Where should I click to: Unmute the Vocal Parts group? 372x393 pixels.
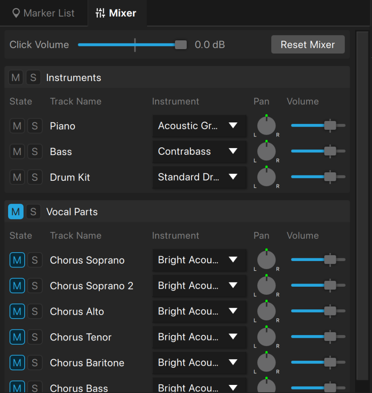(x=16, y=211)
